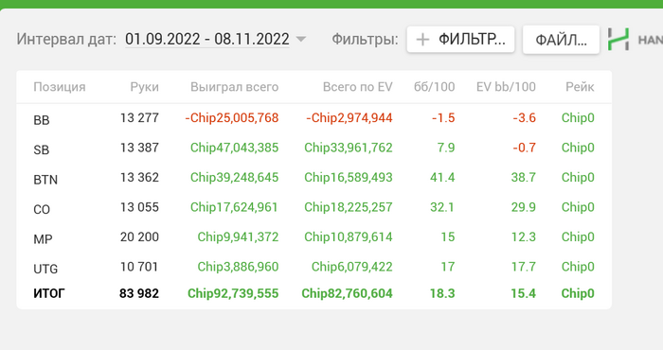Image resolution: width=663 pixels, height=350 pixels.
Task: Select the CO position row
Action: point(314,207)
